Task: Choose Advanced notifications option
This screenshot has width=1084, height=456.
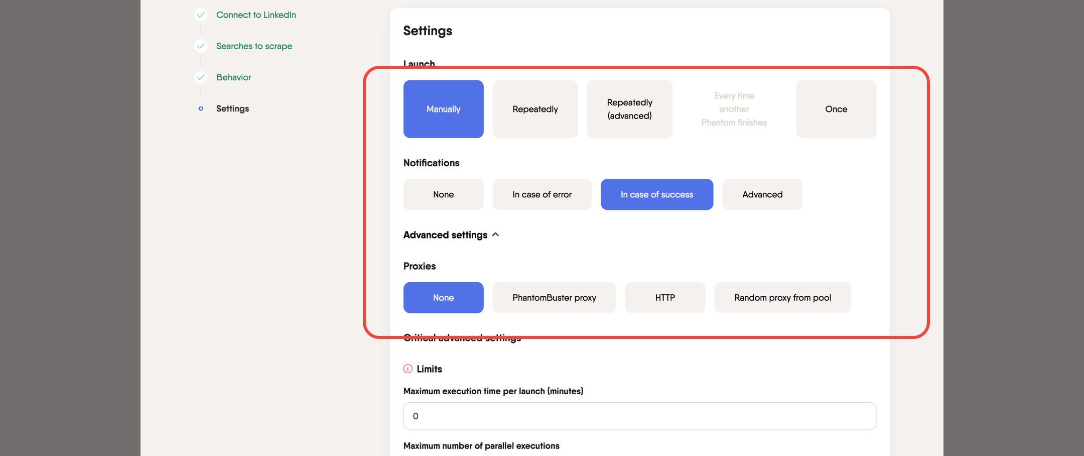Action: point(762,194)
